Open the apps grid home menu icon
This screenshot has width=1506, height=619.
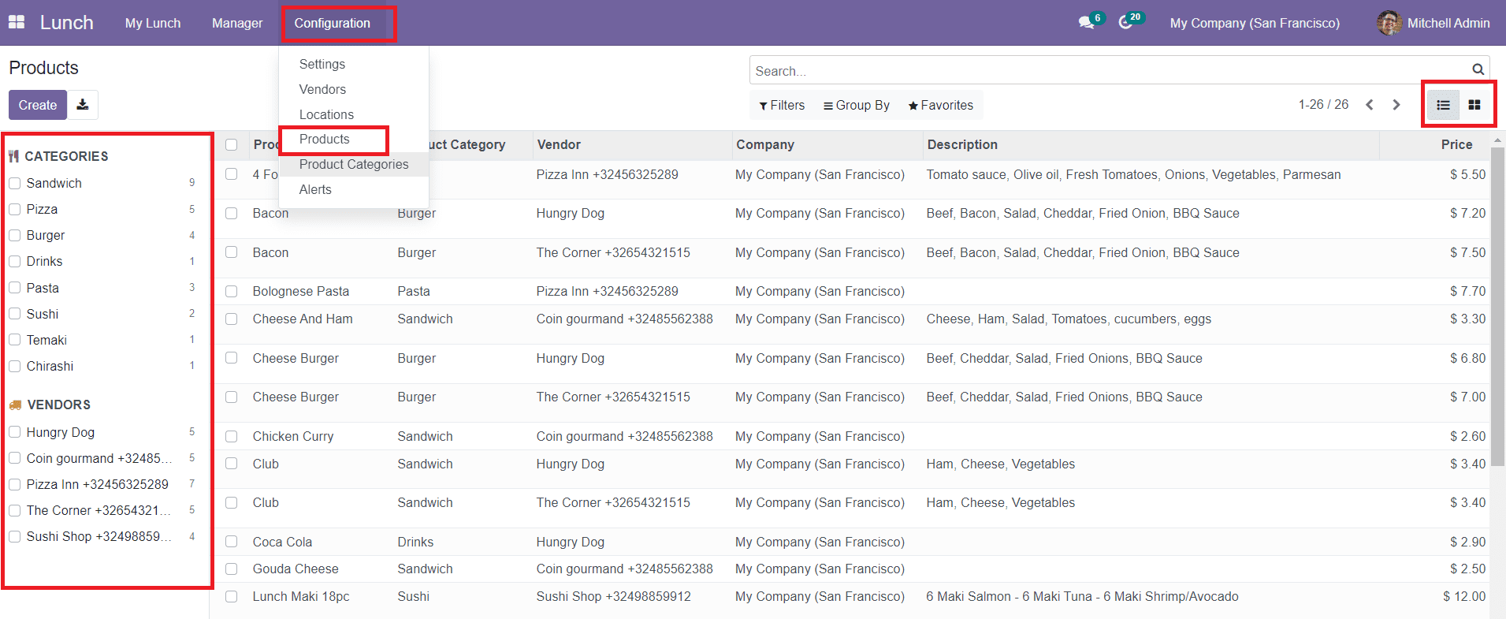coord(17,22)
